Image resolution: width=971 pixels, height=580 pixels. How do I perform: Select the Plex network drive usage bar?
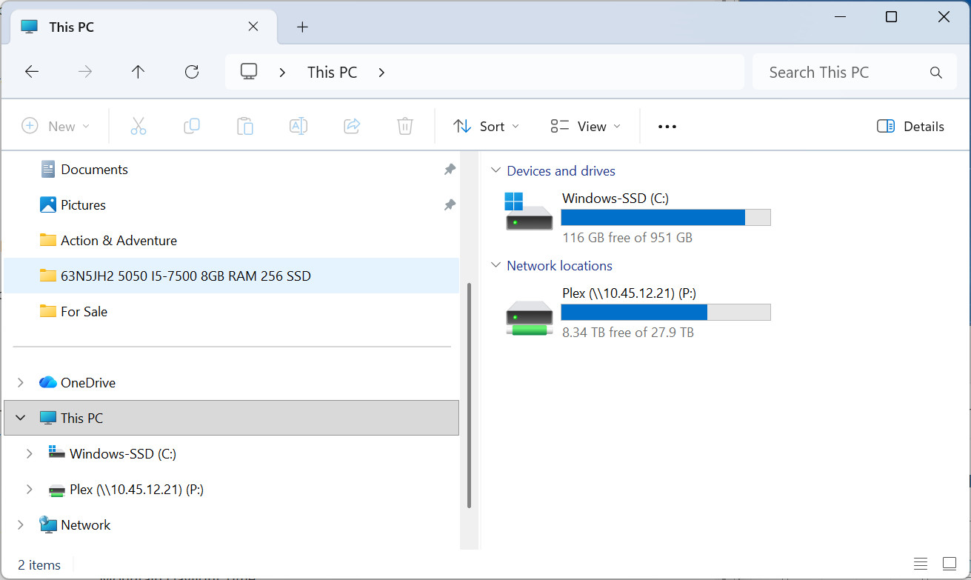coord(666,312)
